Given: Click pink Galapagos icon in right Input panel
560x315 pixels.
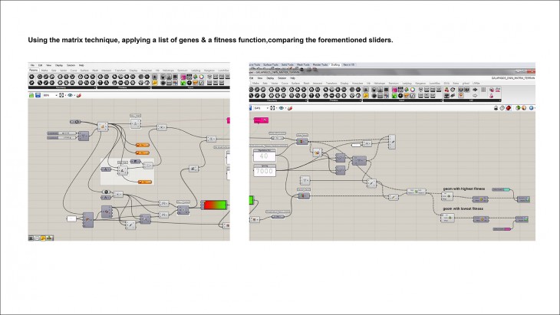Looking at the screenshot, I should coord(394,90).
